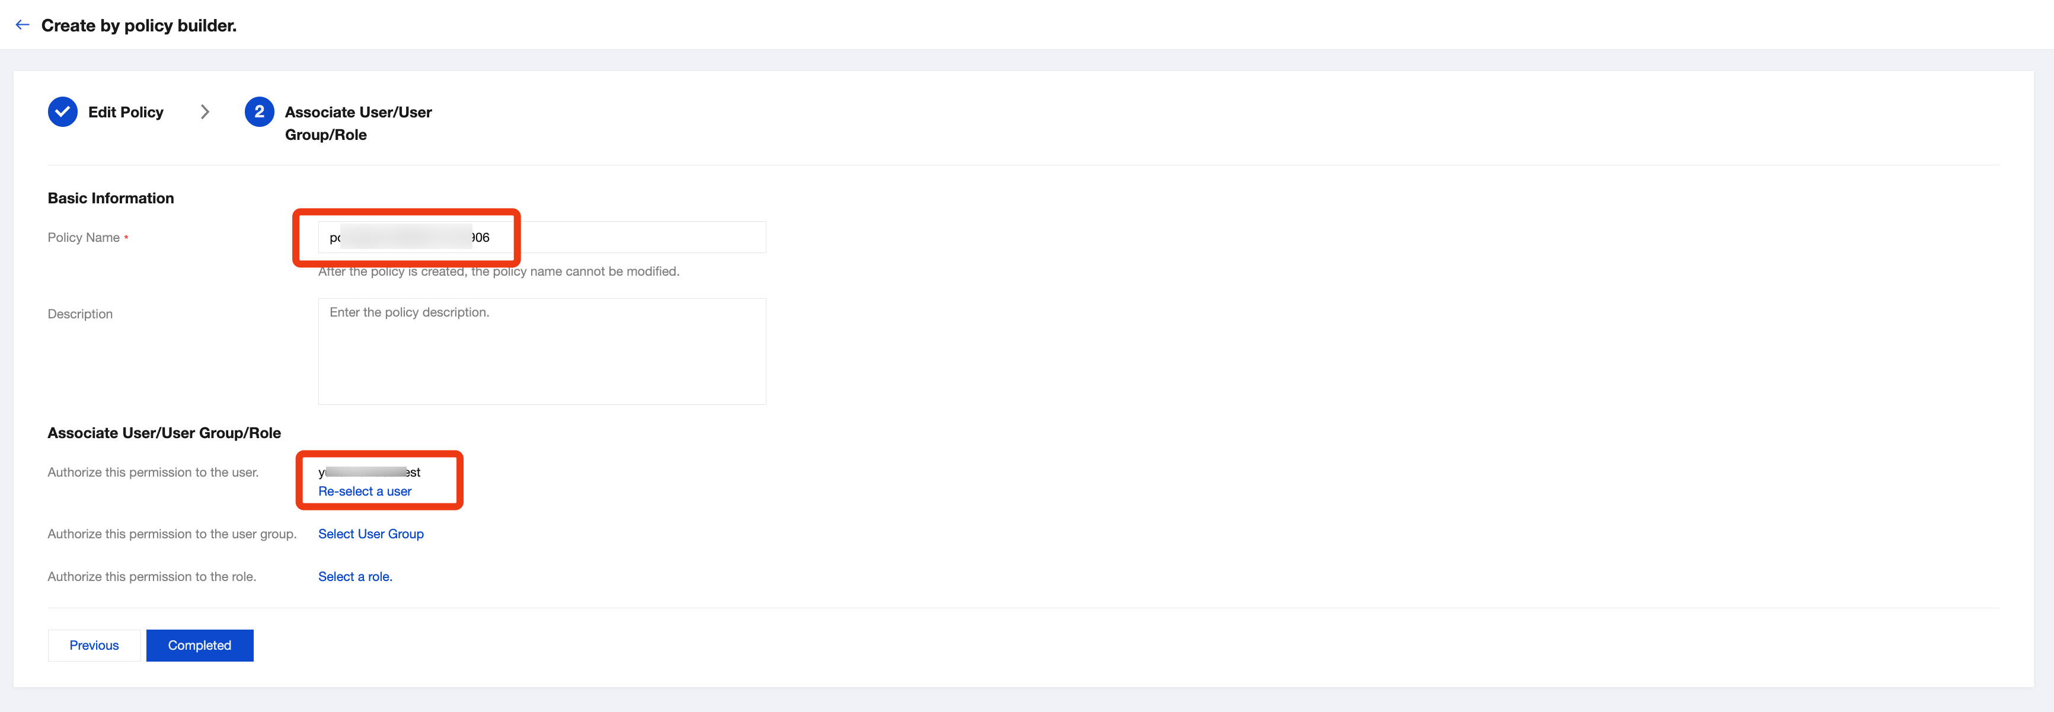2054x712 pixels.
Task: Click the Description field label
Action: pos(81,314)
